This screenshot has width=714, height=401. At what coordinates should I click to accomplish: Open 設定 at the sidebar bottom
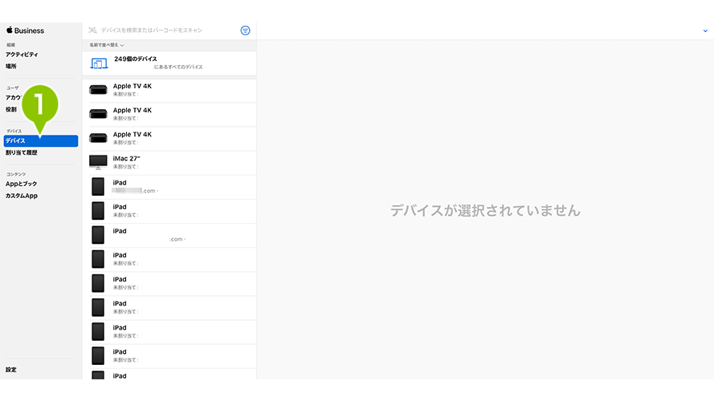(x=11, y=370)
